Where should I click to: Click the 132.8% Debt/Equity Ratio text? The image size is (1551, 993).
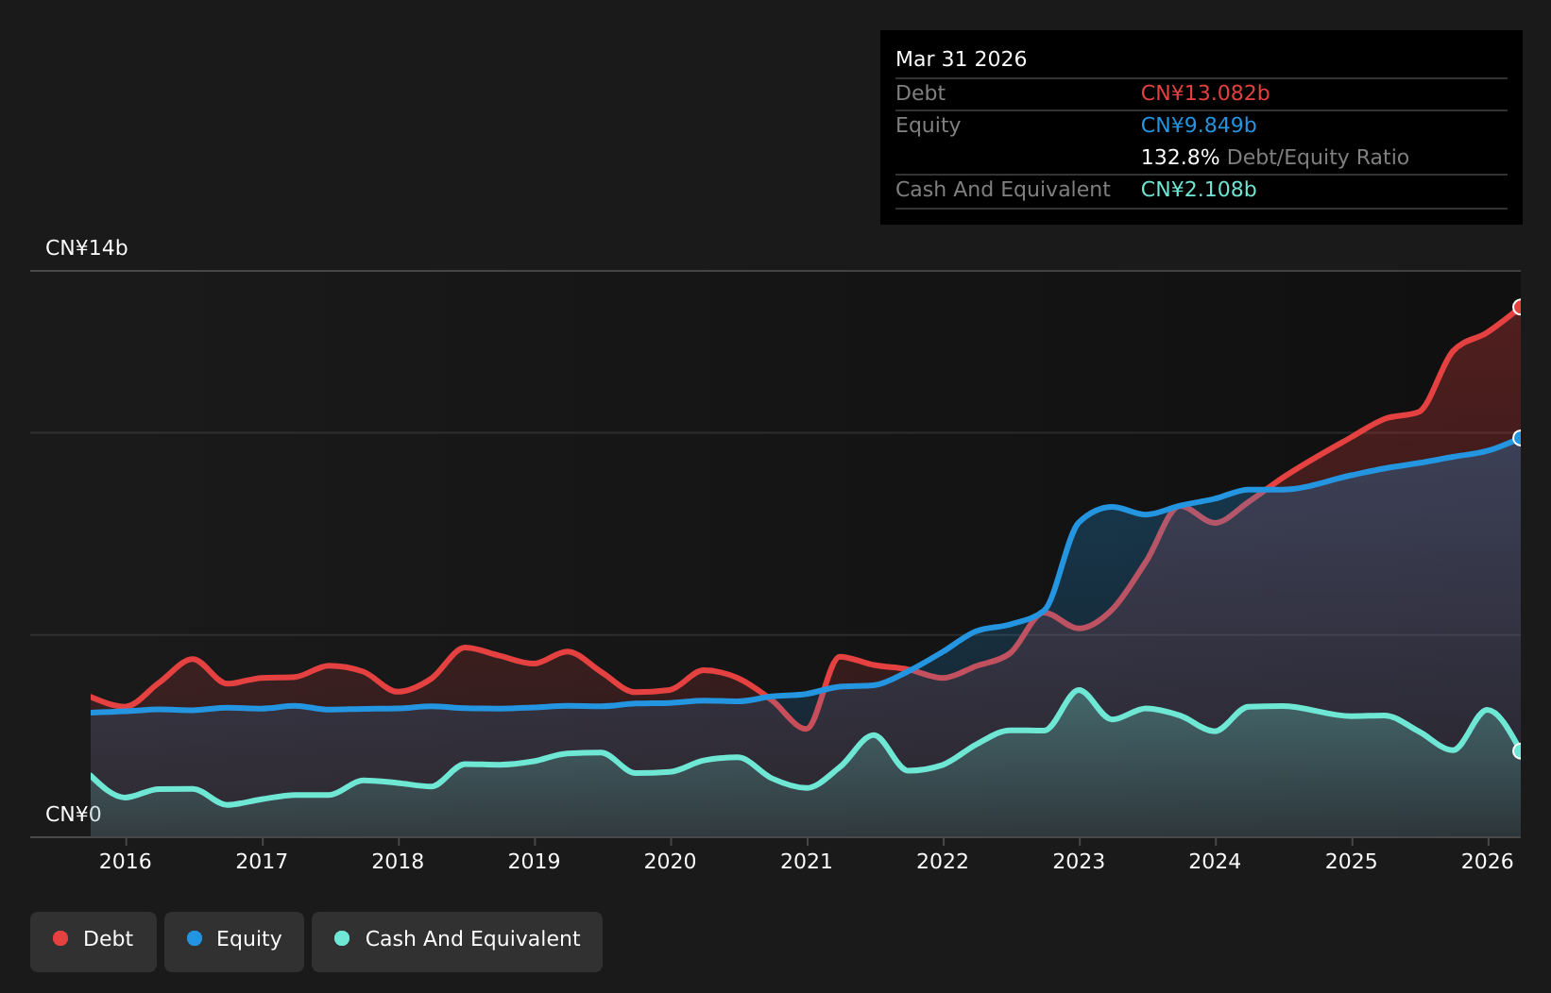pos(1275,158)
